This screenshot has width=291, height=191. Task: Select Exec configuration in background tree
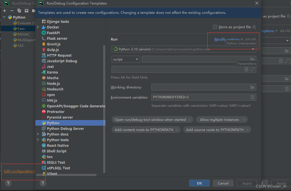pyautogui.click(x=18, y=29)
